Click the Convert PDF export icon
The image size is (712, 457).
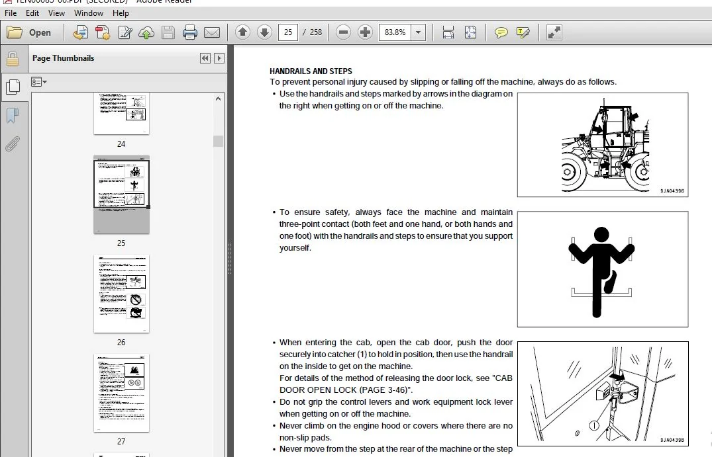[x=103, y=32]
